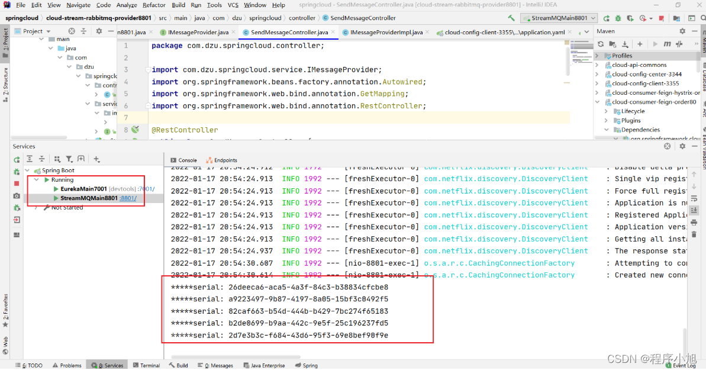Close the SendMessageController.java tab

333,33
